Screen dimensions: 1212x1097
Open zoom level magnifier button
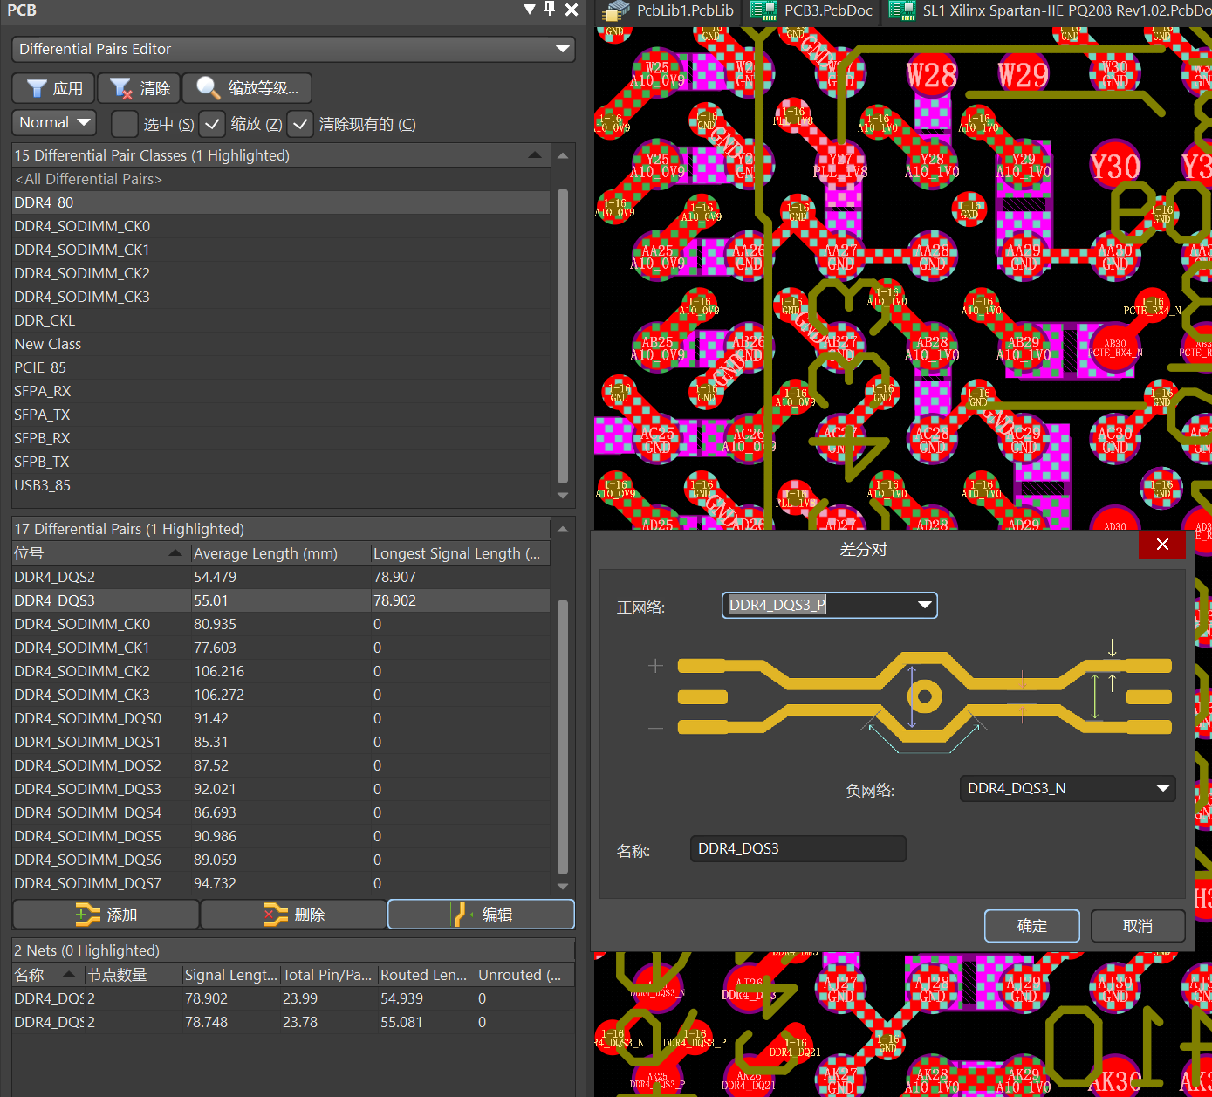[x=208, y=88]
